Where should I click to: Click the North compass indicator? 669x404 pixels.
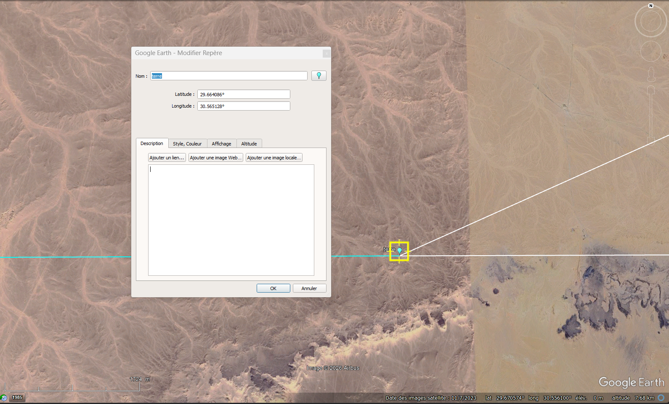click(650, 6)
